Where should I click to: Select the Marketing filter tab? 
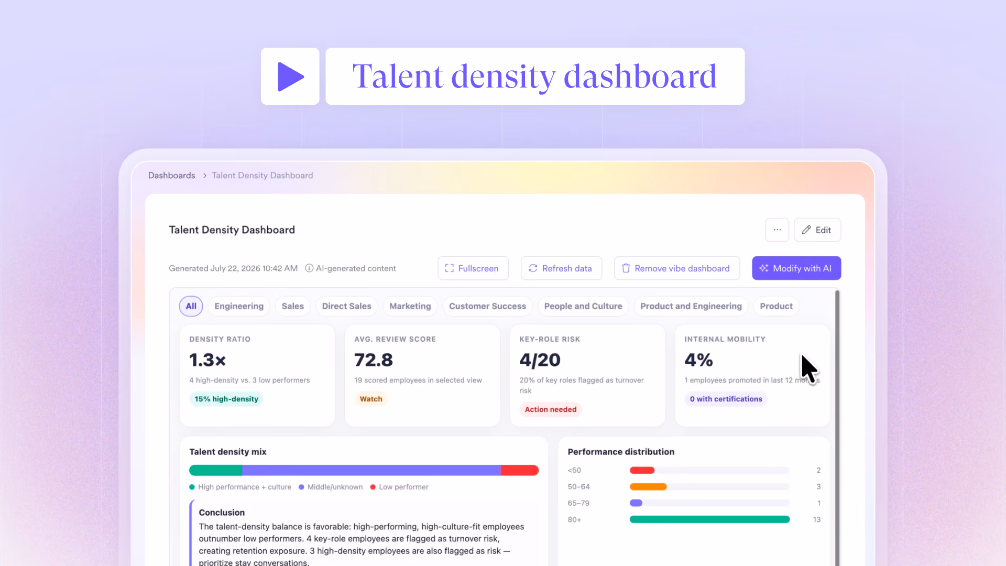point(410,306)
